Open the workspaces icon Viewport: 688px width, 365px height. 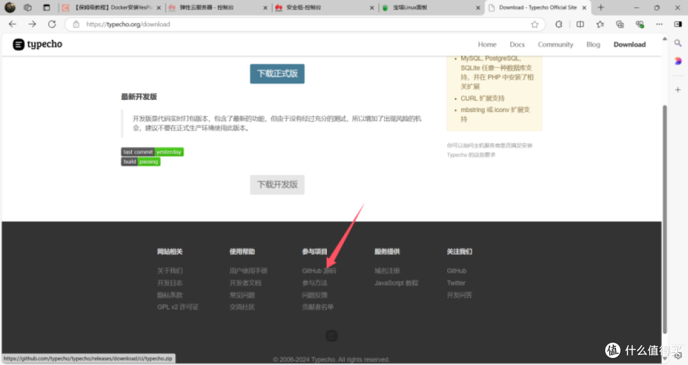pos(27,8)
